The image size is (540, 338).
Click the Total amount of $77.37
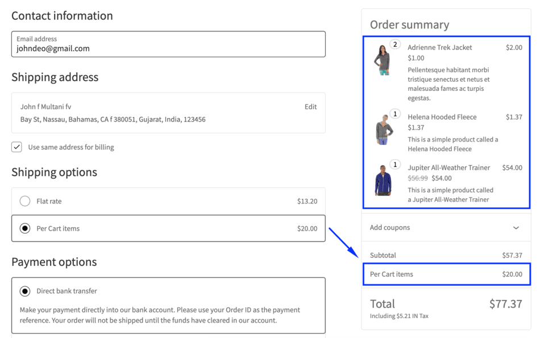pos(505,304)
